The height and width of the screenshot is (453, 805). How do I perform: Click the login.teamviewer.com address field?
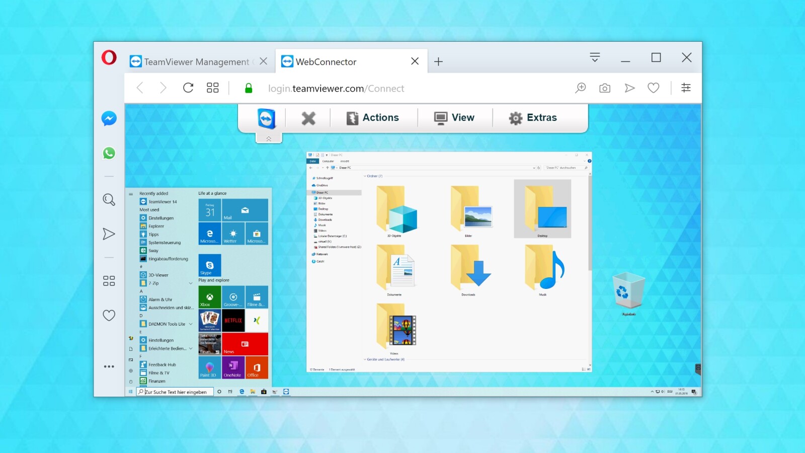click(336, 89)
